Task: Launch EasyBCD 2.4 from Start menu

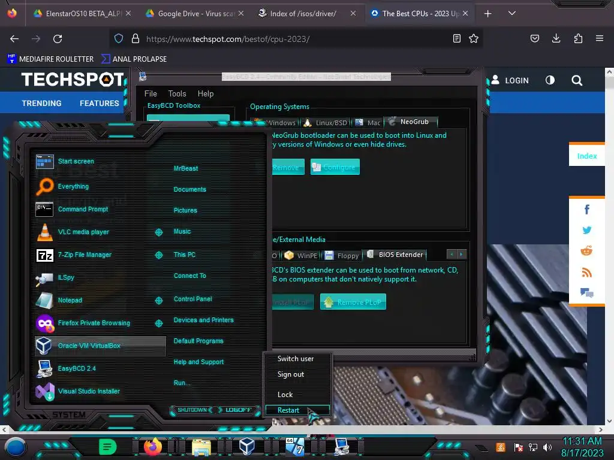Action: (x=77, y=368)
